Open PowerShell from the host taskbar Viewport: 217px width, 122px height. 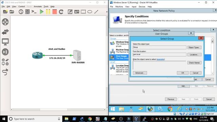click(x=74, y=119)
